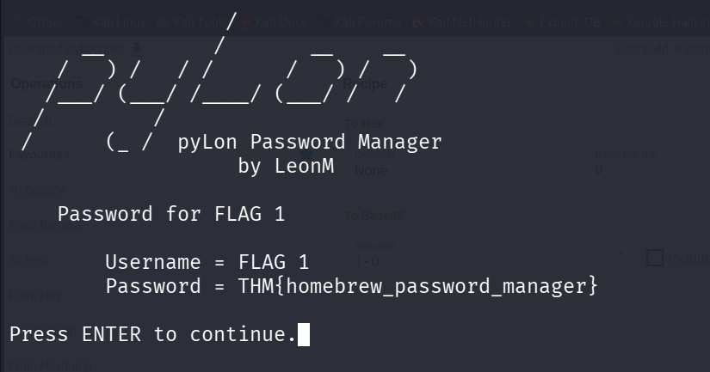The width and height of the screenshot is (710, 372).
Task: Click the terminal cursor after 'continue.'
Action: [x=303, y=334]
